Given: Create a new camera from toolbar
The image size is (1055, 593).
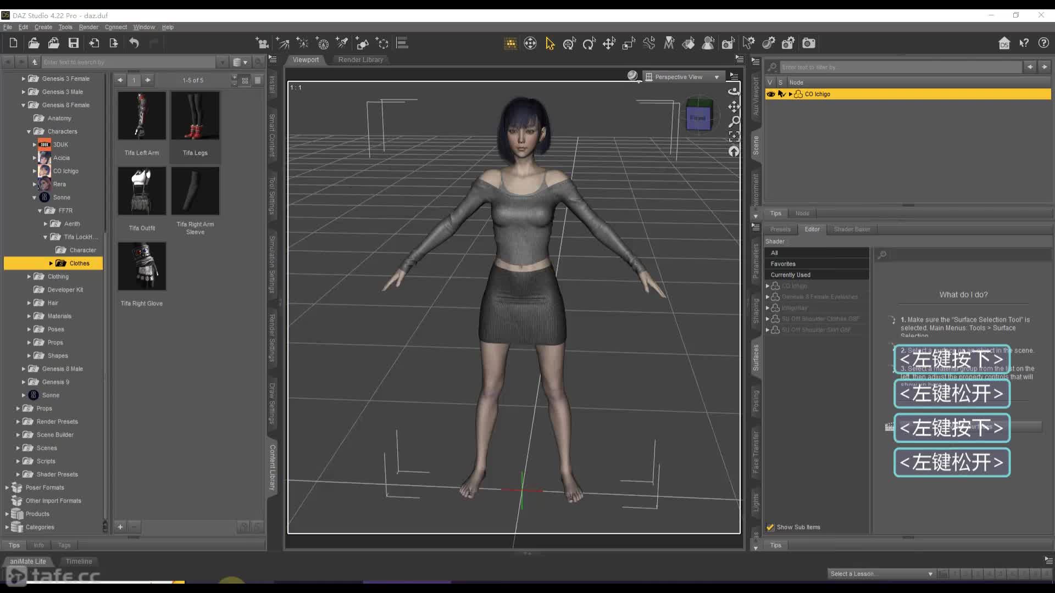Looking at the screenshot, I should (x=262, y=43).
